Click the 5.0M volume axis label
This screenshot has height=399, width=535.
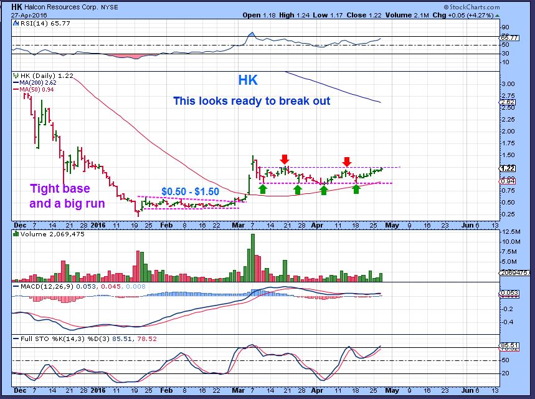tap(509, 262)
